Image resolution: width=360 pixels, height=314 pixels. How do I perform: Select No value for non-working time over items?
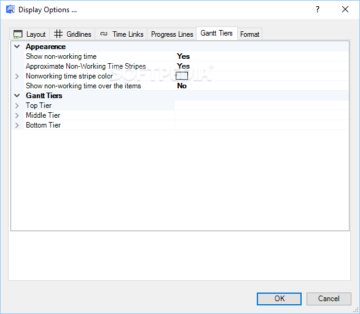[x=182, y=86]
